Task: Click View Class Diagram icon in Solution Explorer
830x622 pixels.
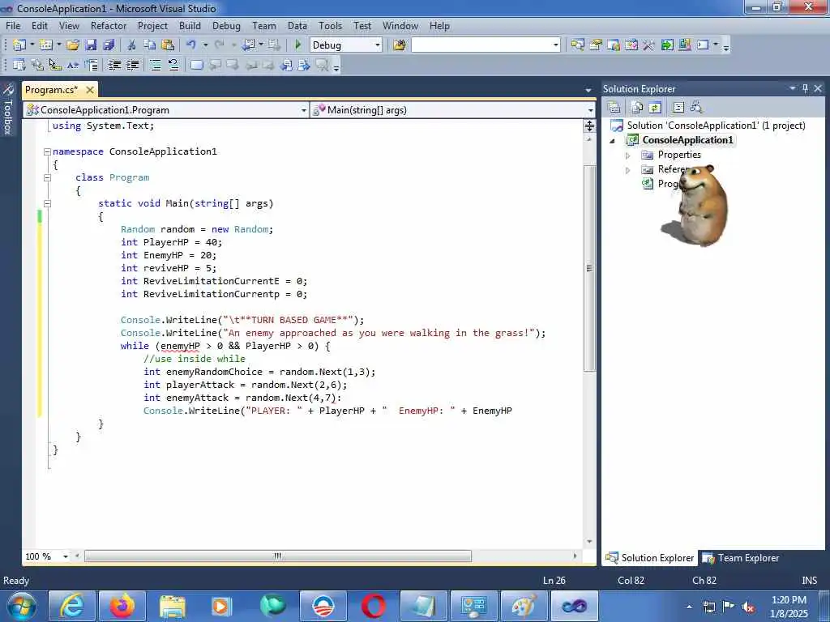Action: pos(696,108)
